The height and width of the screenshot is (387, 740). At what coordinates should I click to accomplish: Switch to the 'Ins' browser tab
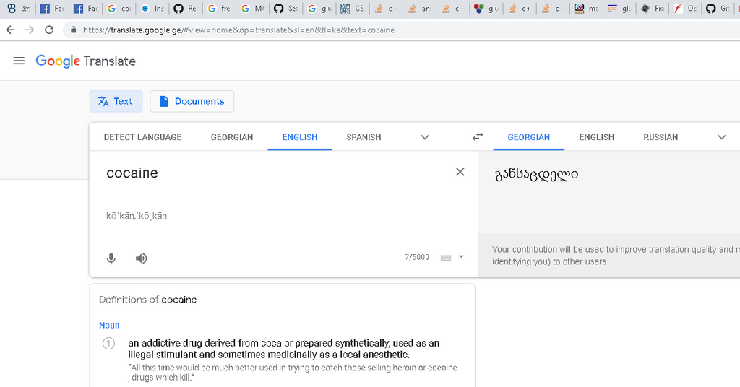152,9
